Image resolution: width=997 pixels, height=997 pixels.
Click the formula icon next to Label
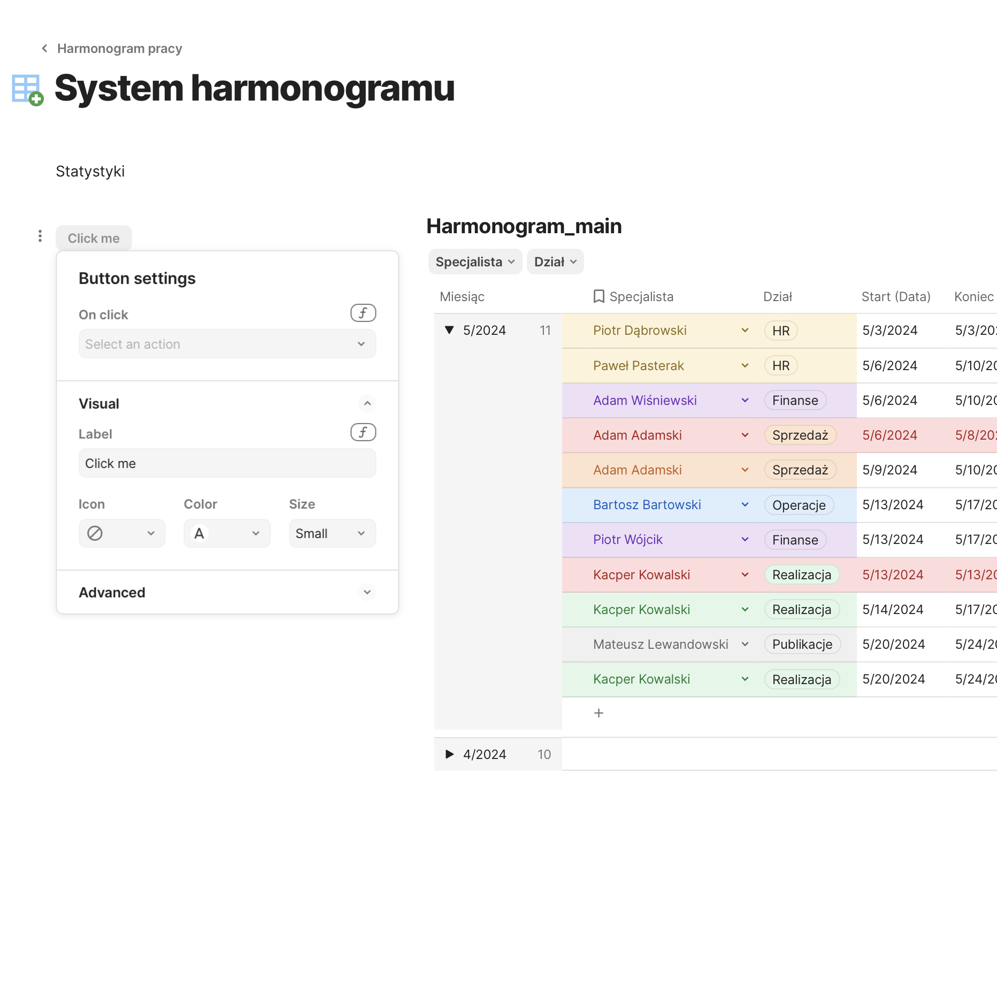click(x=363, y=432)
